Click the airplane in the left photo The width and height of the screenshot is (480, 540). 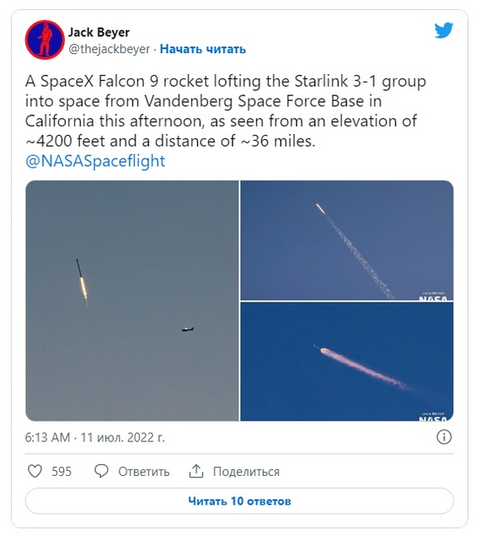[188, 329]
